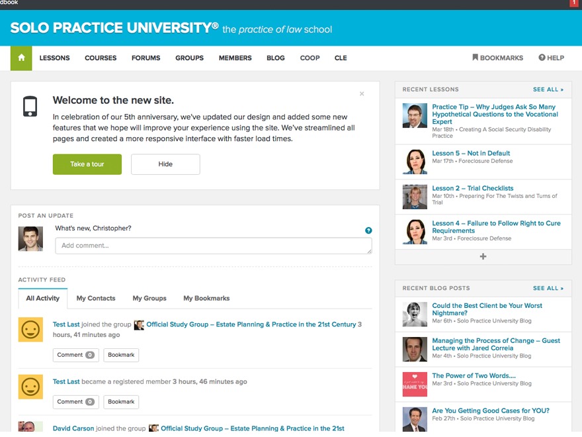
Task: Open thumbnail for Could the Best Client post
Action: tap(415, 315)
